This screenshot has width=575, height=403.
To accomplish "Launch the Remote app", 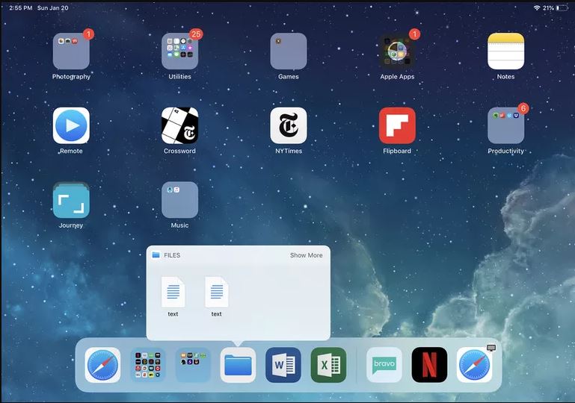I will (71, 125).
